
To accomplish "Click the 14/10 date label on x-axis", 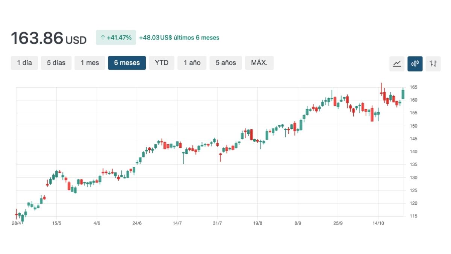I will 378,223.
